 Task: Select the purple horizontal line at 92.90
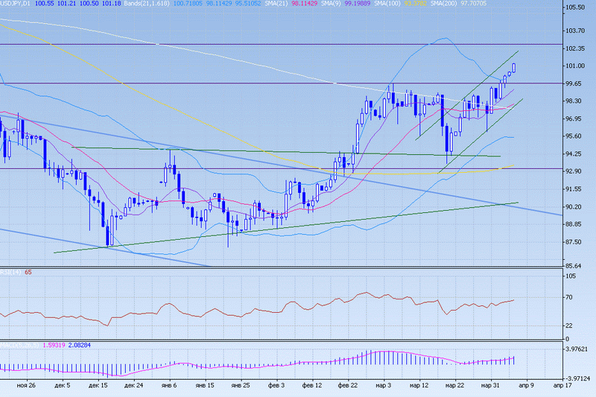[223, 168]
